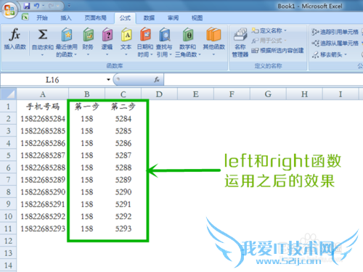Screen dimensions: 363x272
Task: Expand the 财务 dropdown arrow
Action: coord(88,54)
